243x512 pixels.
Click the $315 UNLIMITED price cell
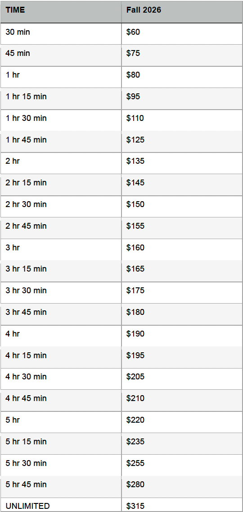182,505
